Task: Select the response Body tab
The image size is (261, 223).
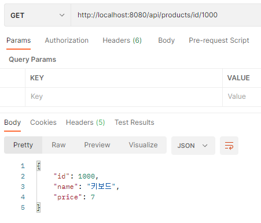Action: click(12, 122)
